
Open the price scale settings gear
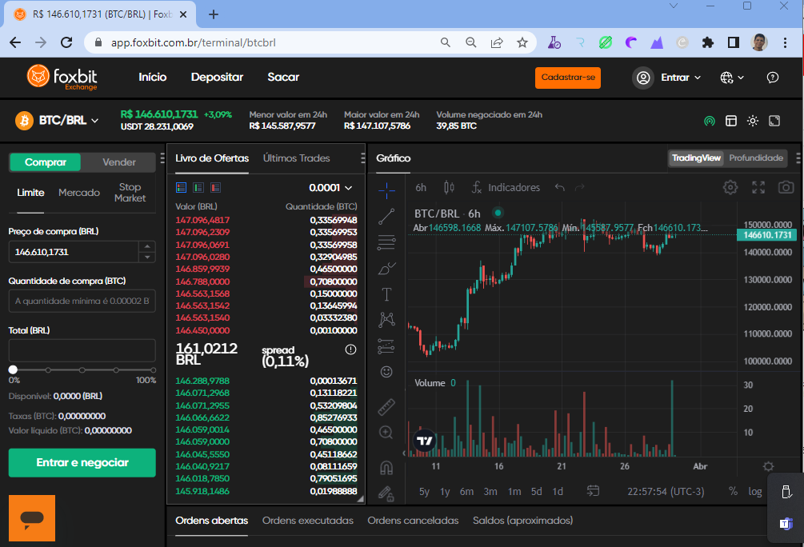(x=768, y=466)
